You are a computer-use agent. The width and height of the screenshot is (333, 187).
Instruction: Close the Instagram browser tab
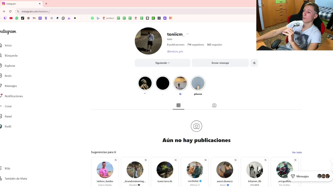tap(40, 4)
